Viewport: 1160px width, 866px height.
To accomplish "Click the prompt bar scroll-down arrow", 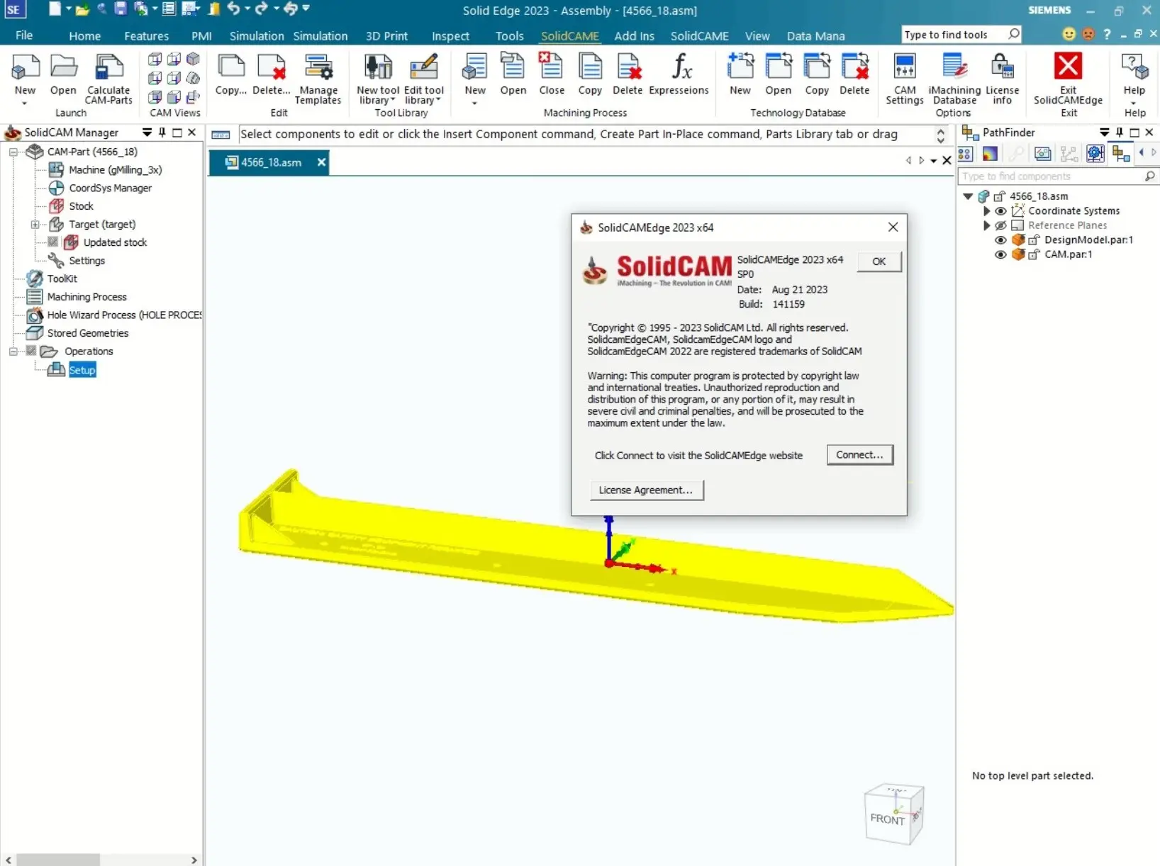I will coord(941,140).
